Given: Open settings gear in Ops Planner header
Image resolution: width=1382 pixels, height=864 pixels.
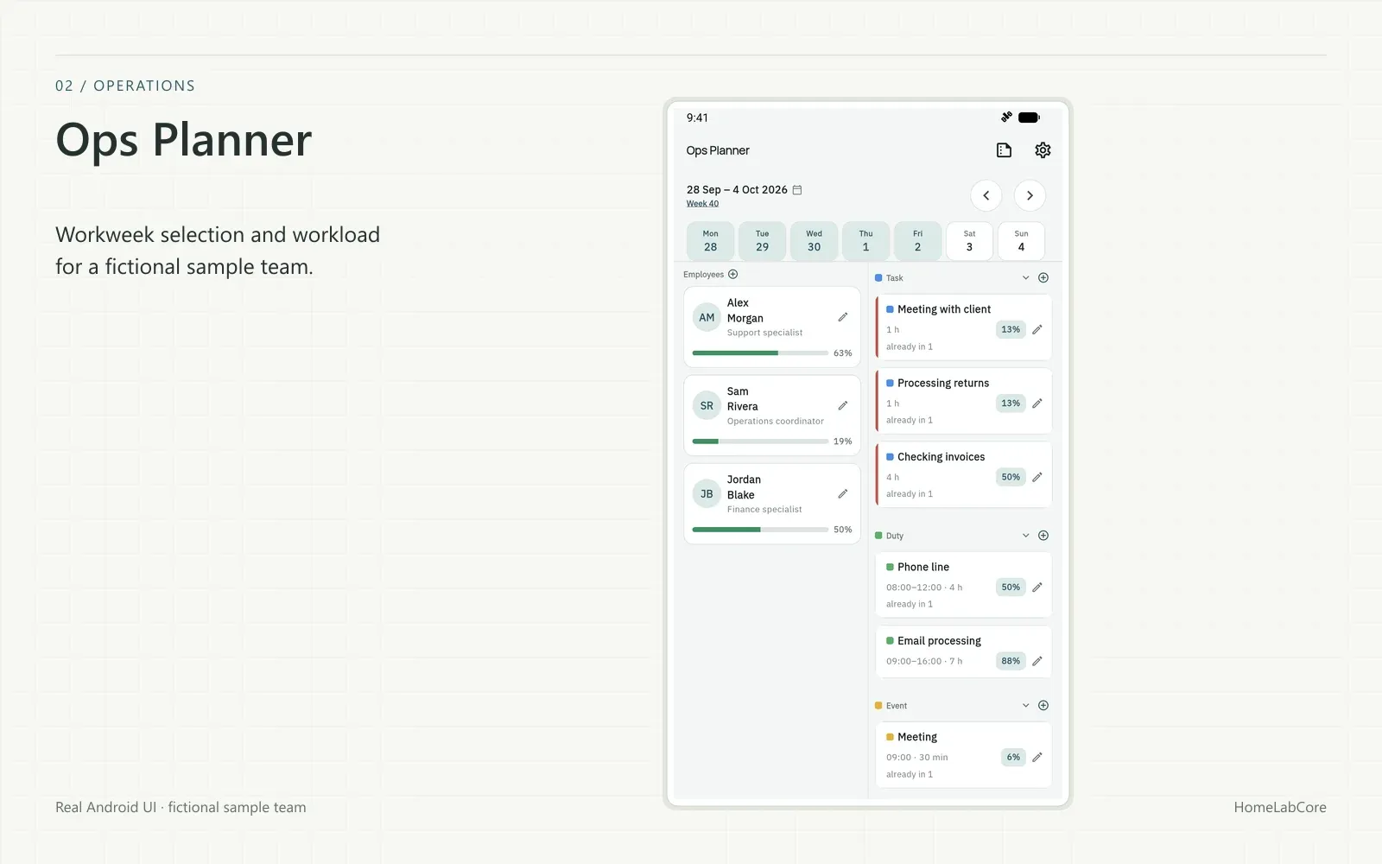Looking at the screenshot, I should coord(1043,150).
